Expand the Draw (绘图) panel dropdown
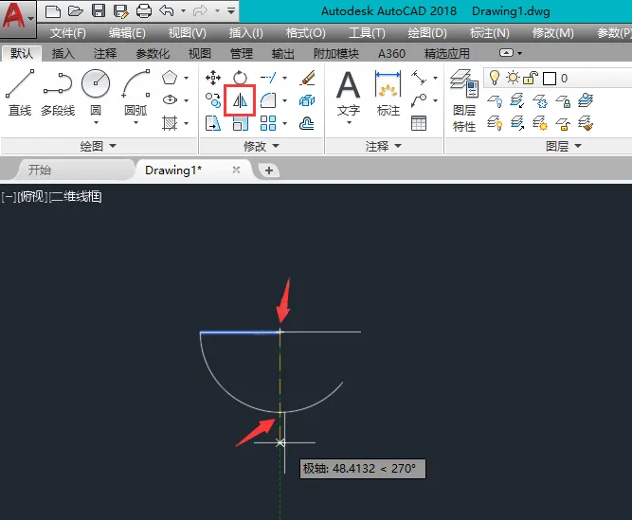 click(99, 146)
